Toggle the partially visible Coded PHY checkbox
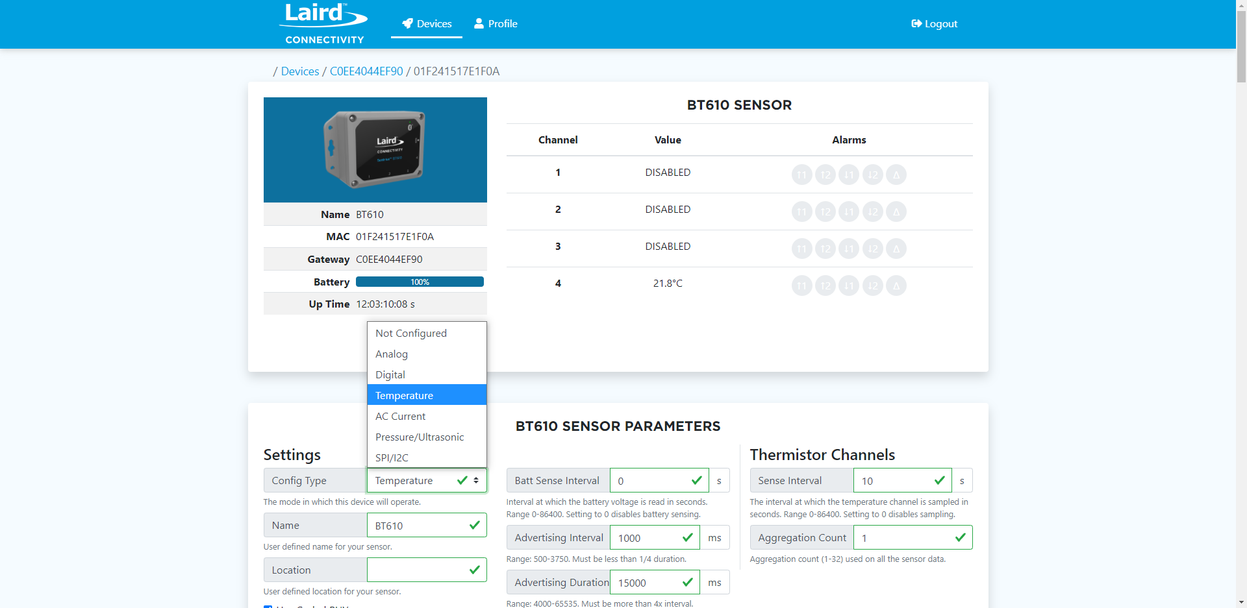 [268, 606]
